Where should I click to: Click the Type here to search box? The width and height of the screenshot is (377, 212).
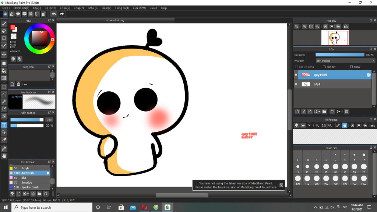(x=52, y=207)
